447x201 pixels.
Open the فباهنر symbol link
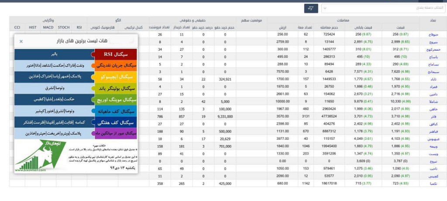433,132
